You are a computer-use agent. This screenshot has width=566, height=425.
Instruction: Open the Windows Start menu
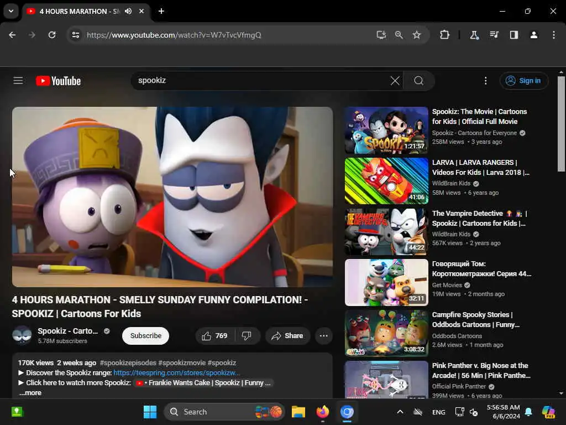pyautogui.click(x=150, y=412)
